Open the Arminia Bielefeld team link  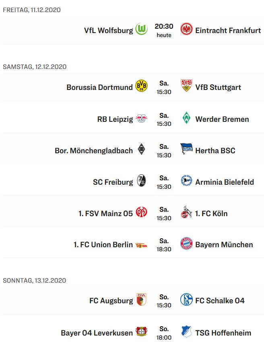[225, 182]
